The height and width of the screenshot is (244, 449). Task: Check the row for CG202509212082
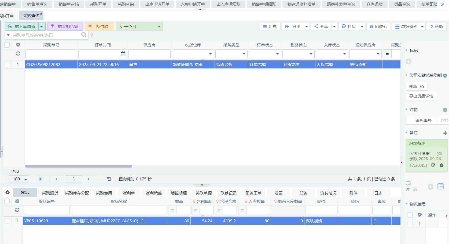7,64
